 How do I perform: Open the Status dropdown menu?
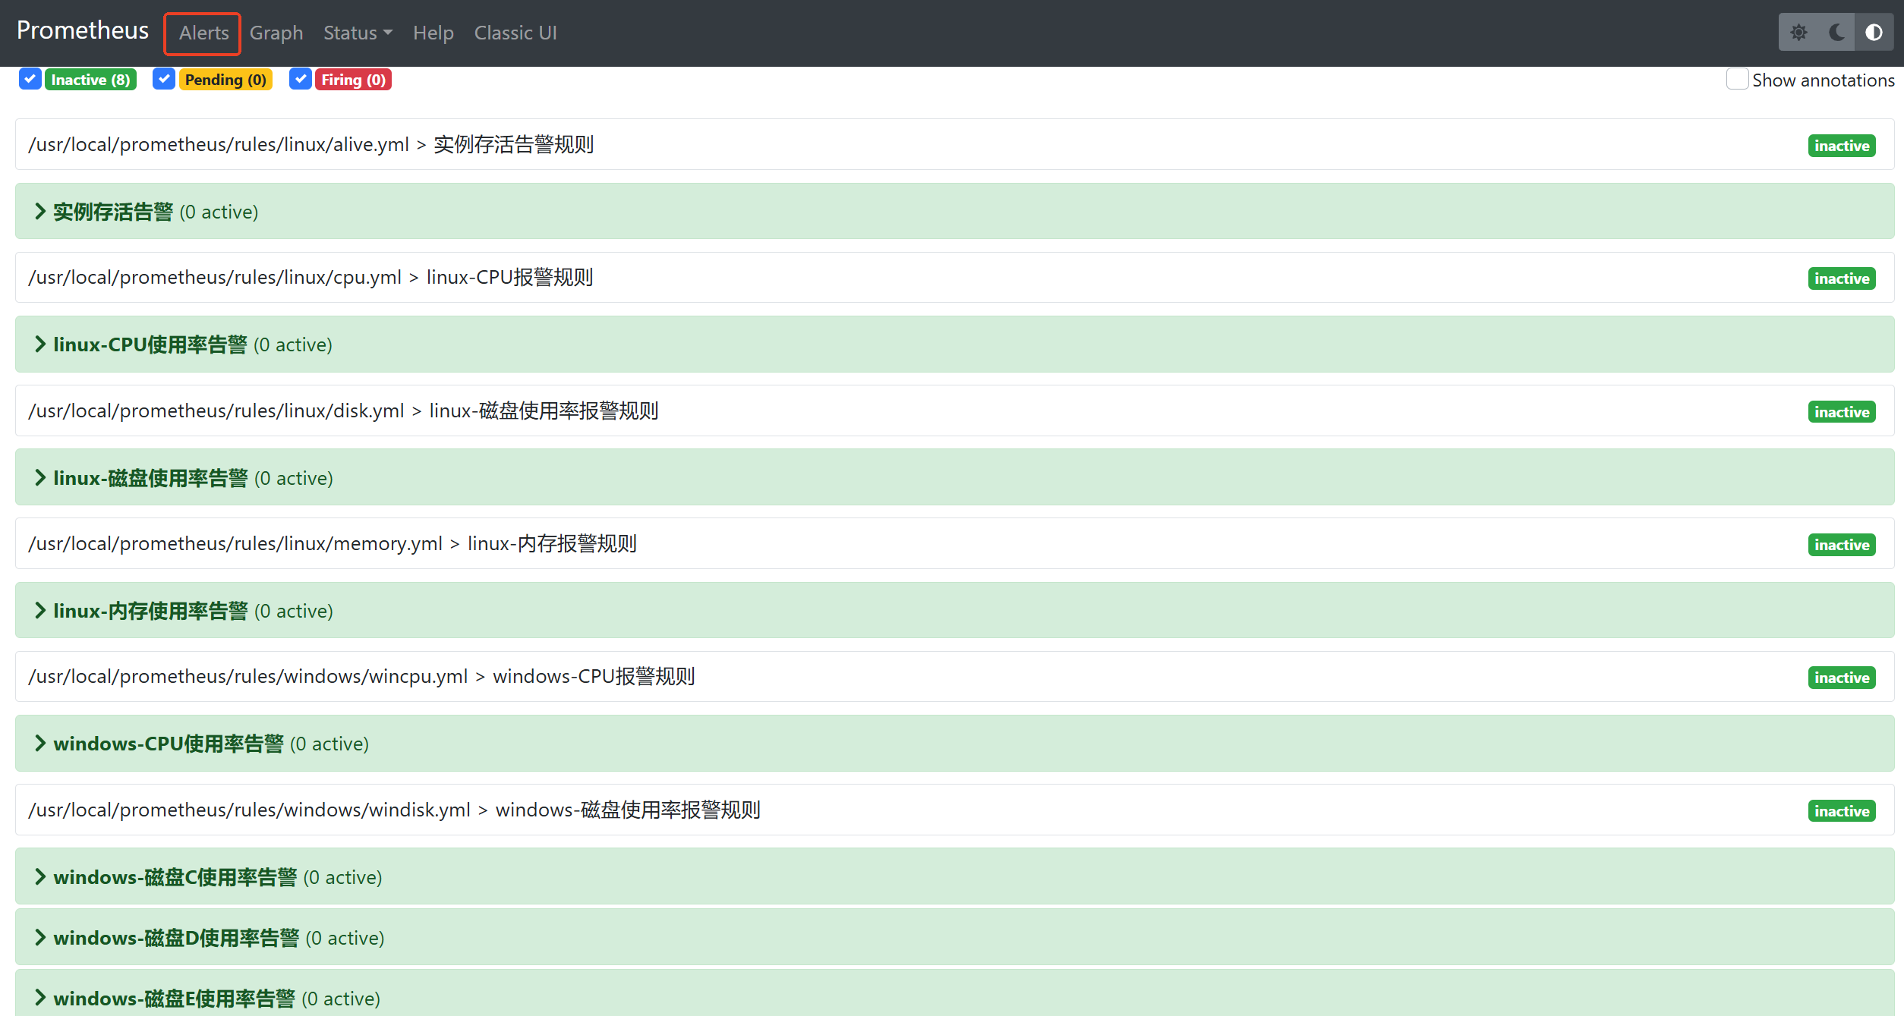point(357,33)
